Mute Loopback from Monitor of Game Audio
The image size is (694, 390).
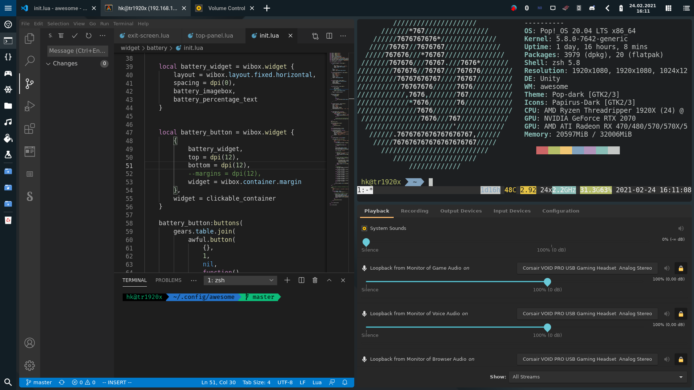[667, 268]
